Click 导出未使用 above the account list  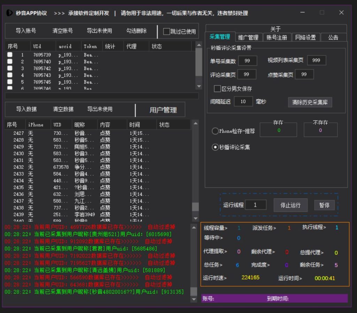[x=99, y=31]
